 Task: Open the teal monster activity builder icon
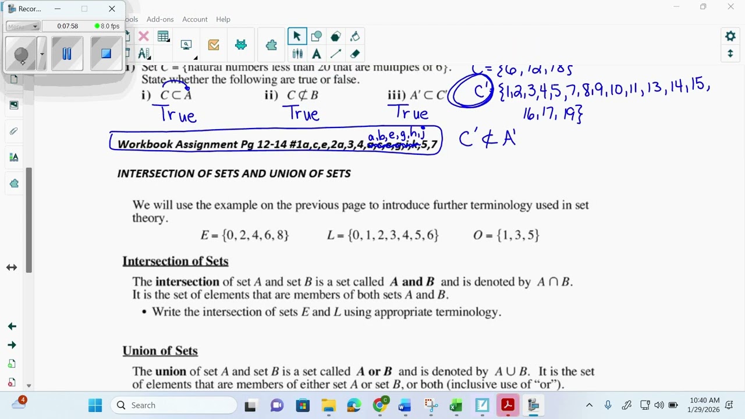click(241, 45)
